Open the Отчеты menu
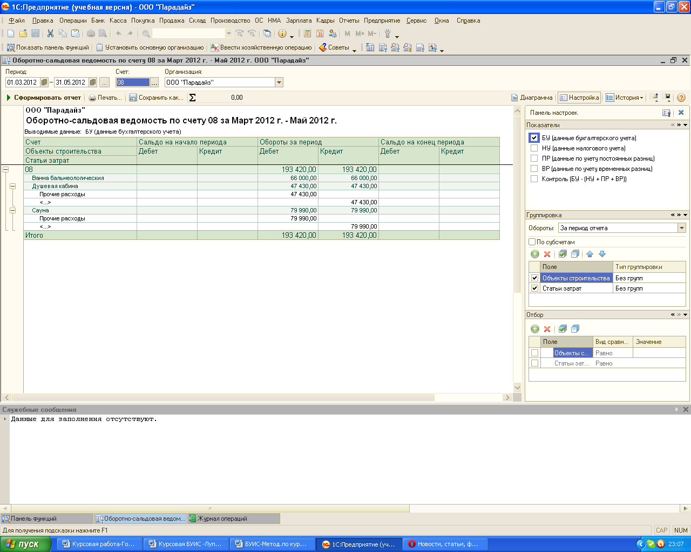This screenshot has height=552, width=691. click(x=349, y=20)
